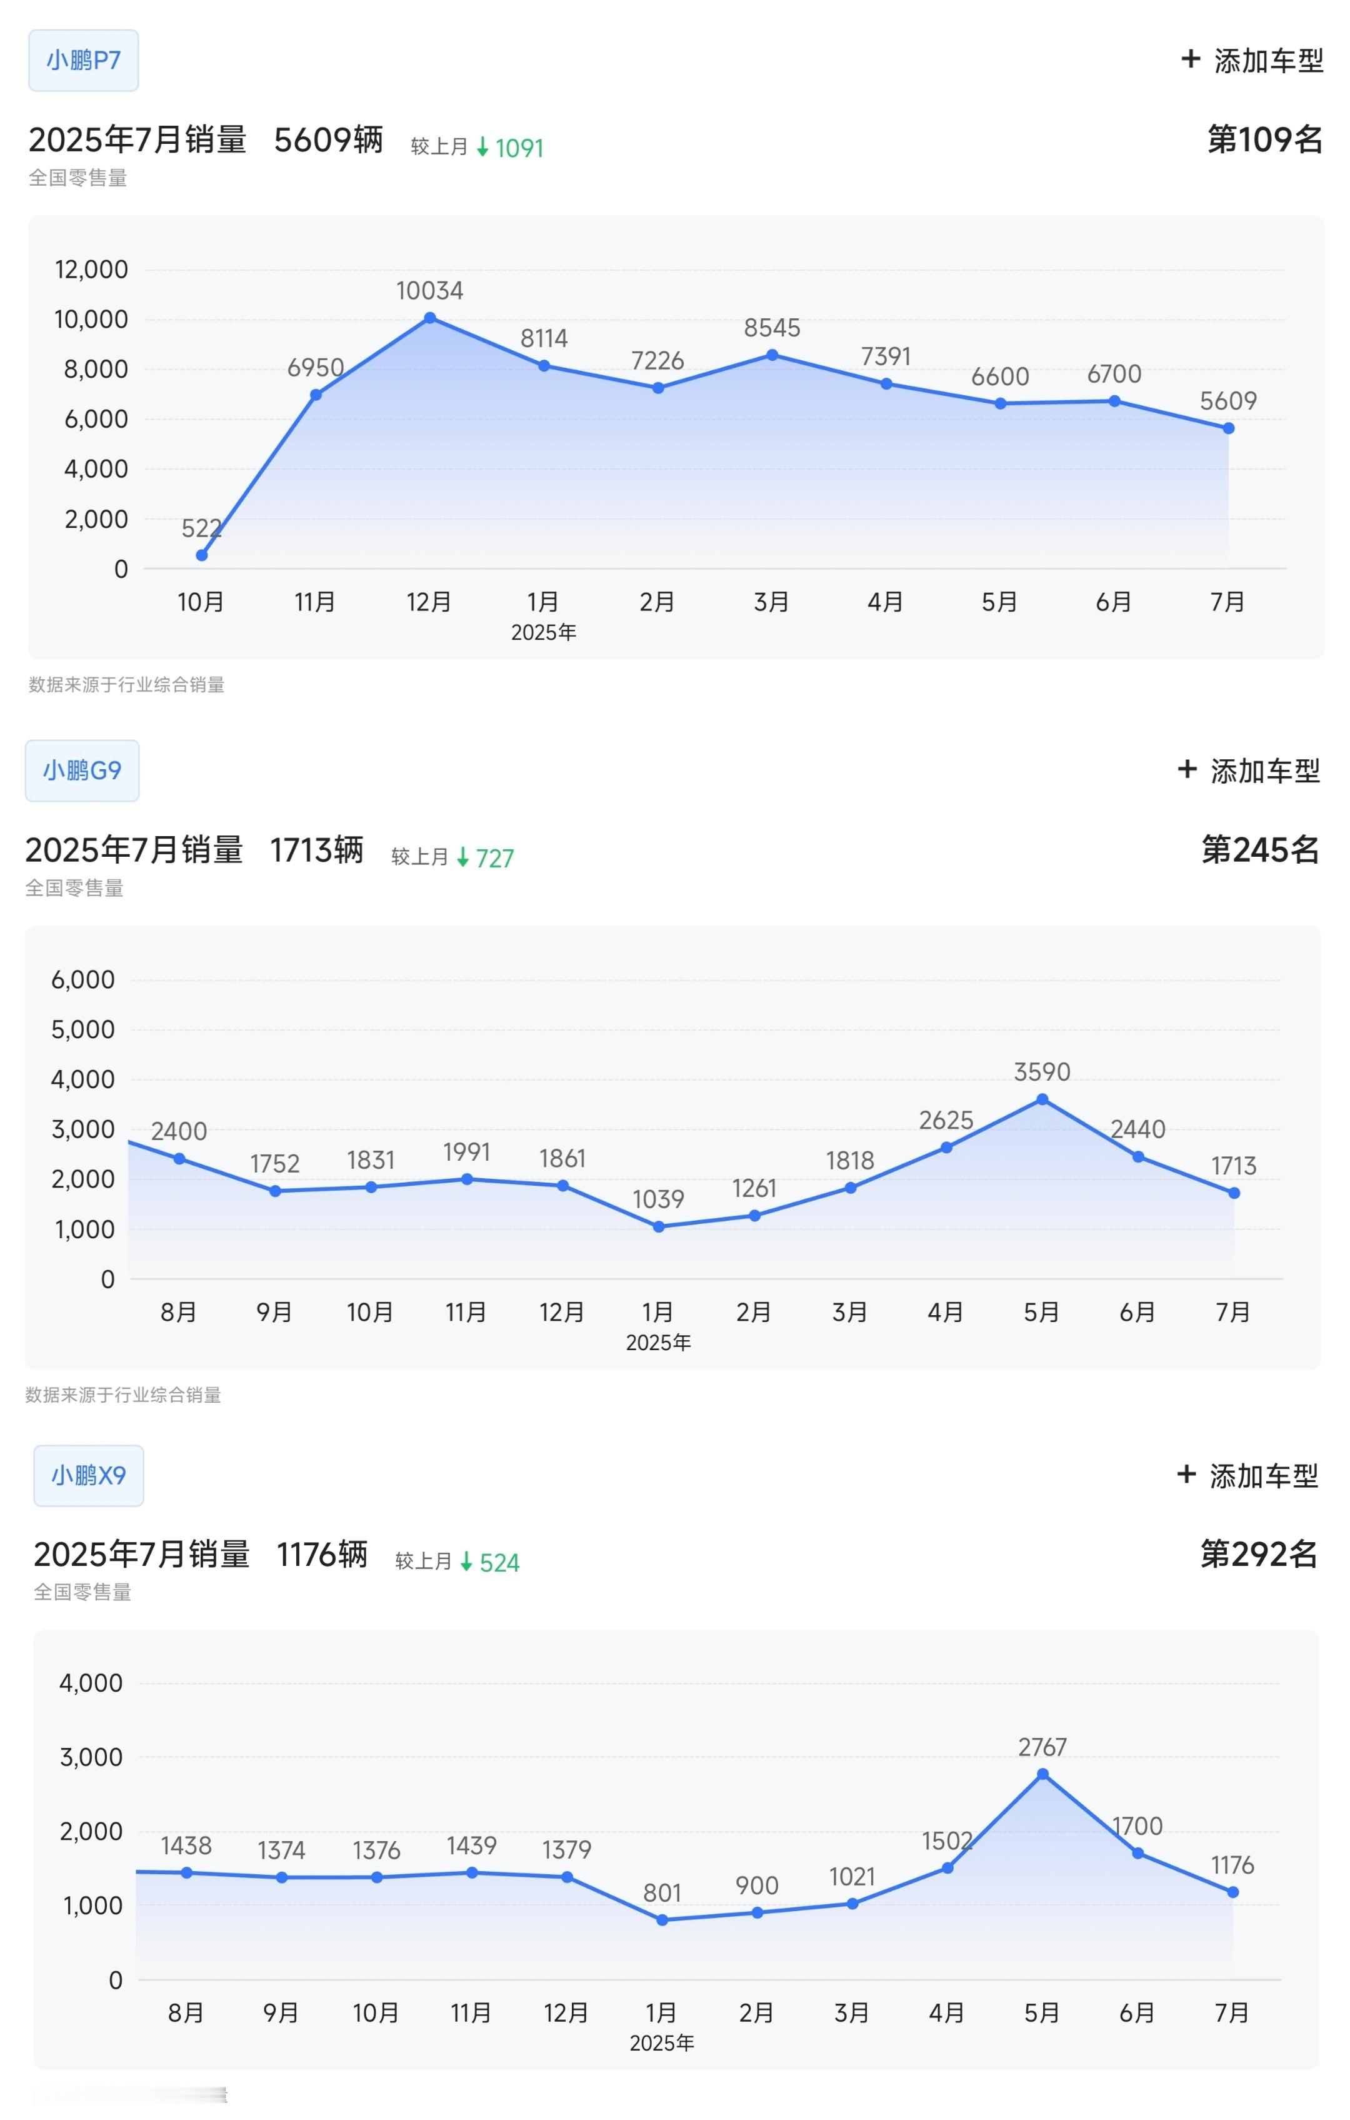Click the 第245名 ranking text
This screenshot has height=2120, width=1350.
1261,850
